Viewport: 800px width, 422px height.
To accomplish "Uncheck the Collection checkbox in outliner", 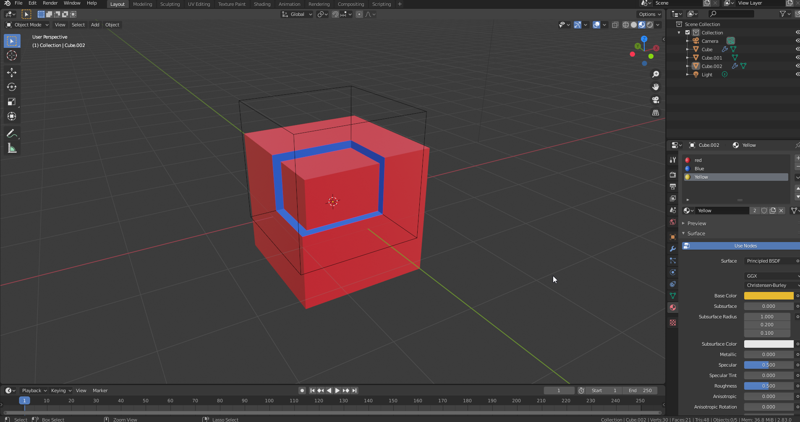I will [688, 32].
